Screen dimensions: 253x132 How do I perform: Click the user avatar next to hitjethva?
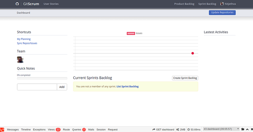click(x=222, y=4)
